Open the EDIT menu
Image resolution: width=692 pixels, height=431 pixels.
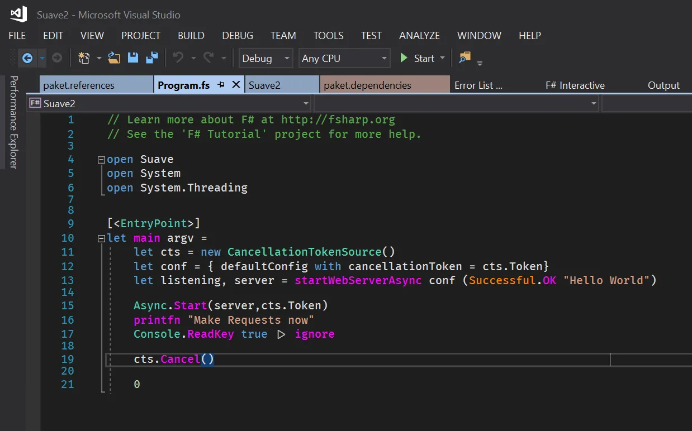[53, 35]
